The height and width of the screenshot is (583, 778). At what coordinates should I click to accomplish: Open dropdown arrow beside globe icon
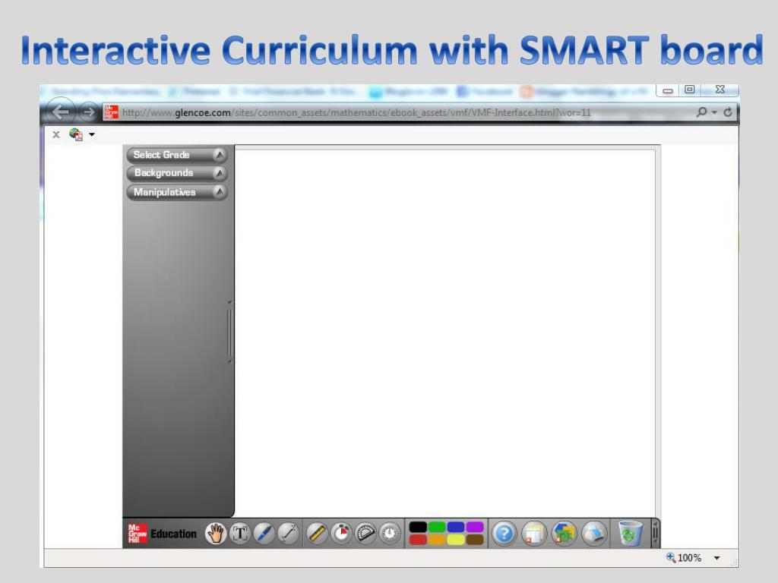92,134
